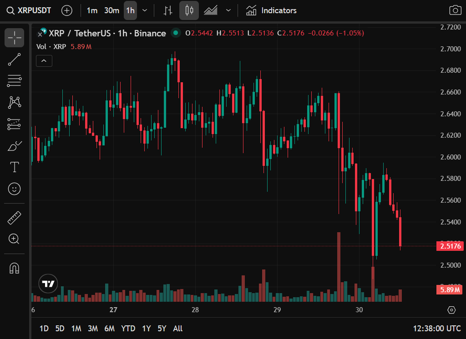Switch chart style to candles

(x=189, y=10)
